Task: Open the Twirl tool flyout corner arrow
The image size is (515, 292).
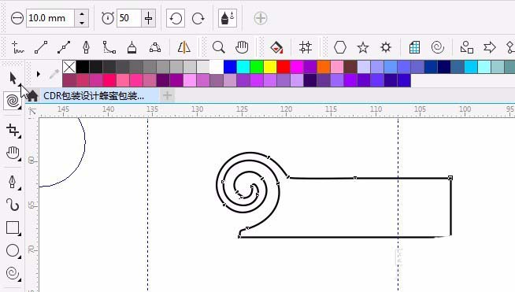Action: tap(20, 108)
